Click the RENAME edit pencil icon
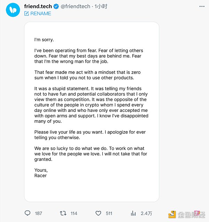The width and height of the screenshot is (209, 222). [26, 14]
